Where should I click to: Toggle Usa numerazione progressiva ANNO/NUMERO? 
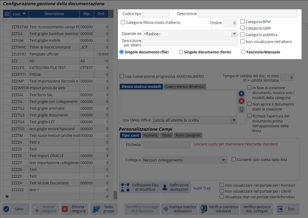tap(122, 76)
